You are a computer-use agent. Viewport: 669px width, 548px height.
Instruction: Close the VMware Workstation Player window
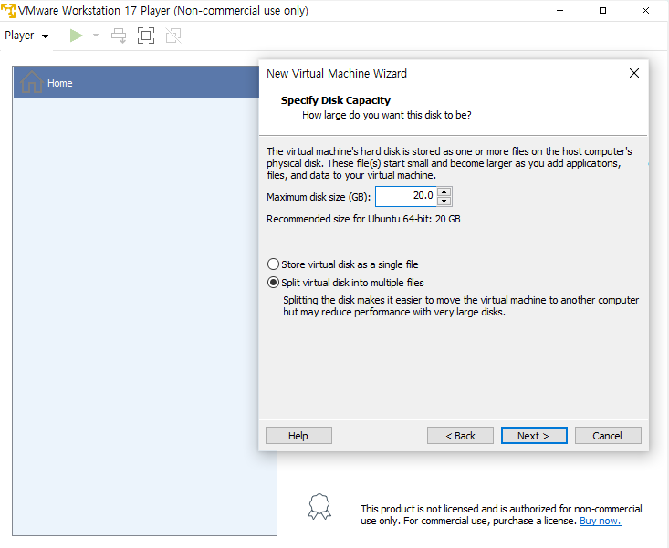click(645, 11)
